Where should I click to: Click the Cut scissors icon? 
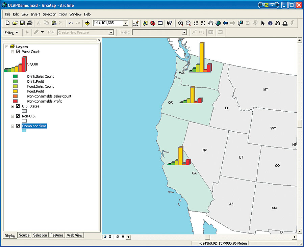point(39,23)
